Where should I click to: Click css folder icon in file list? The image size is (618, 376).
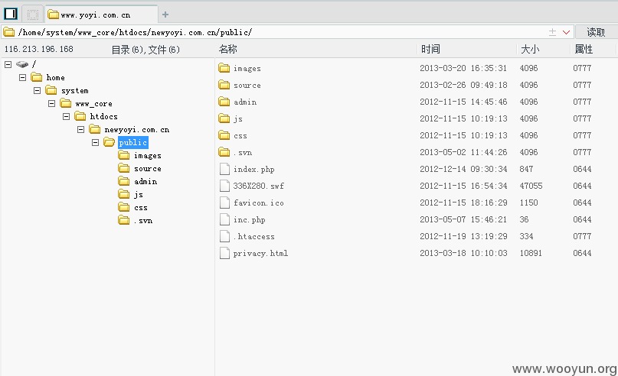(x=224, y=135)
